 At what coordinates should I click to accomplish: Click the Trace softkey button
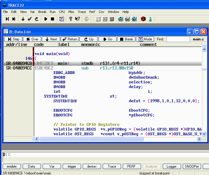coord(112,166)
